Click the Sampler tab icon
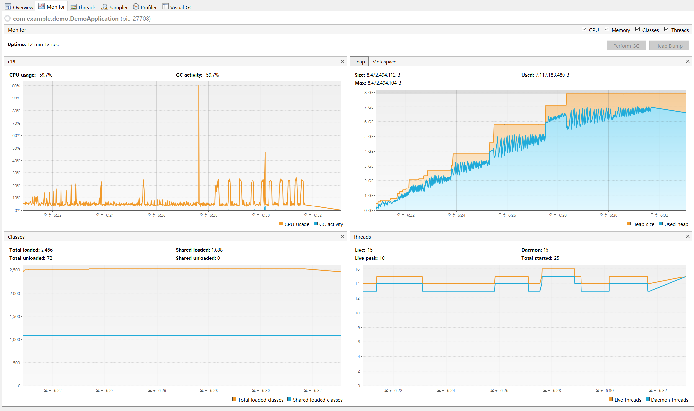The width and height of the screenshot is (694, 411). tap(105, 7)
